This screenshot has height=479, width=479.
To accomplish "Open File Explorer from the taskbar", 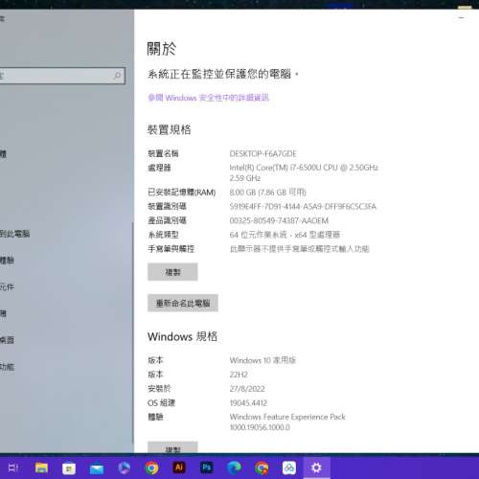I will click(x=41, y=468).
